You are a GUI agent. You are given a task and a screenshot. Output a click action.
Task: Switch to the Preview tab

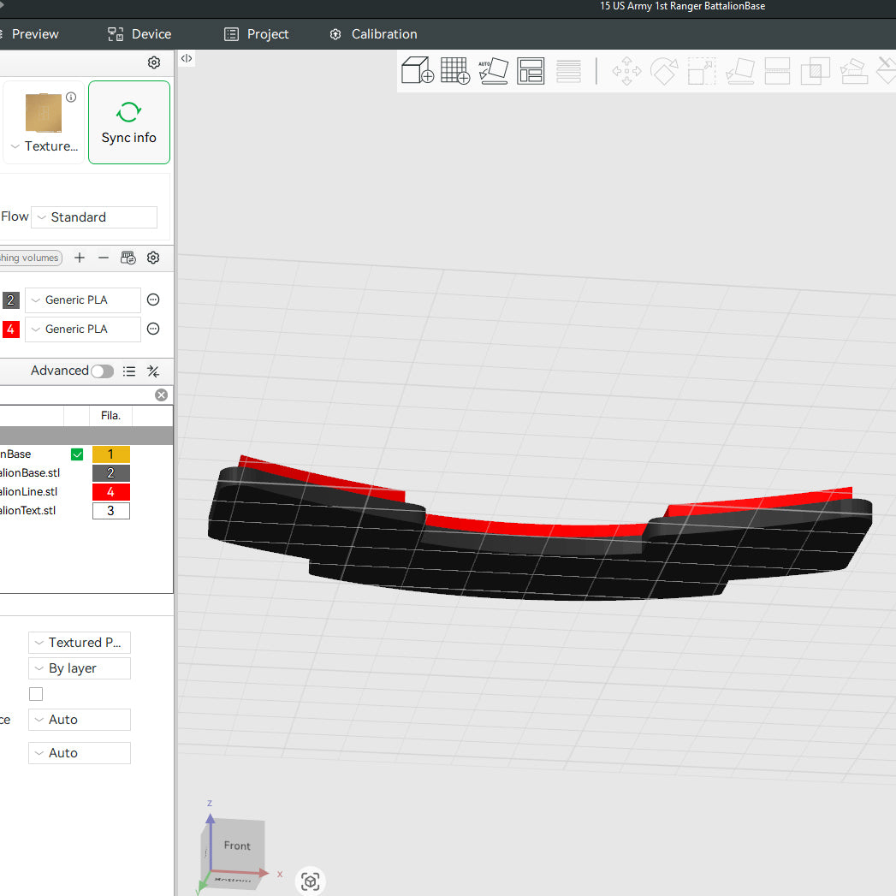[x=34, y=34]
